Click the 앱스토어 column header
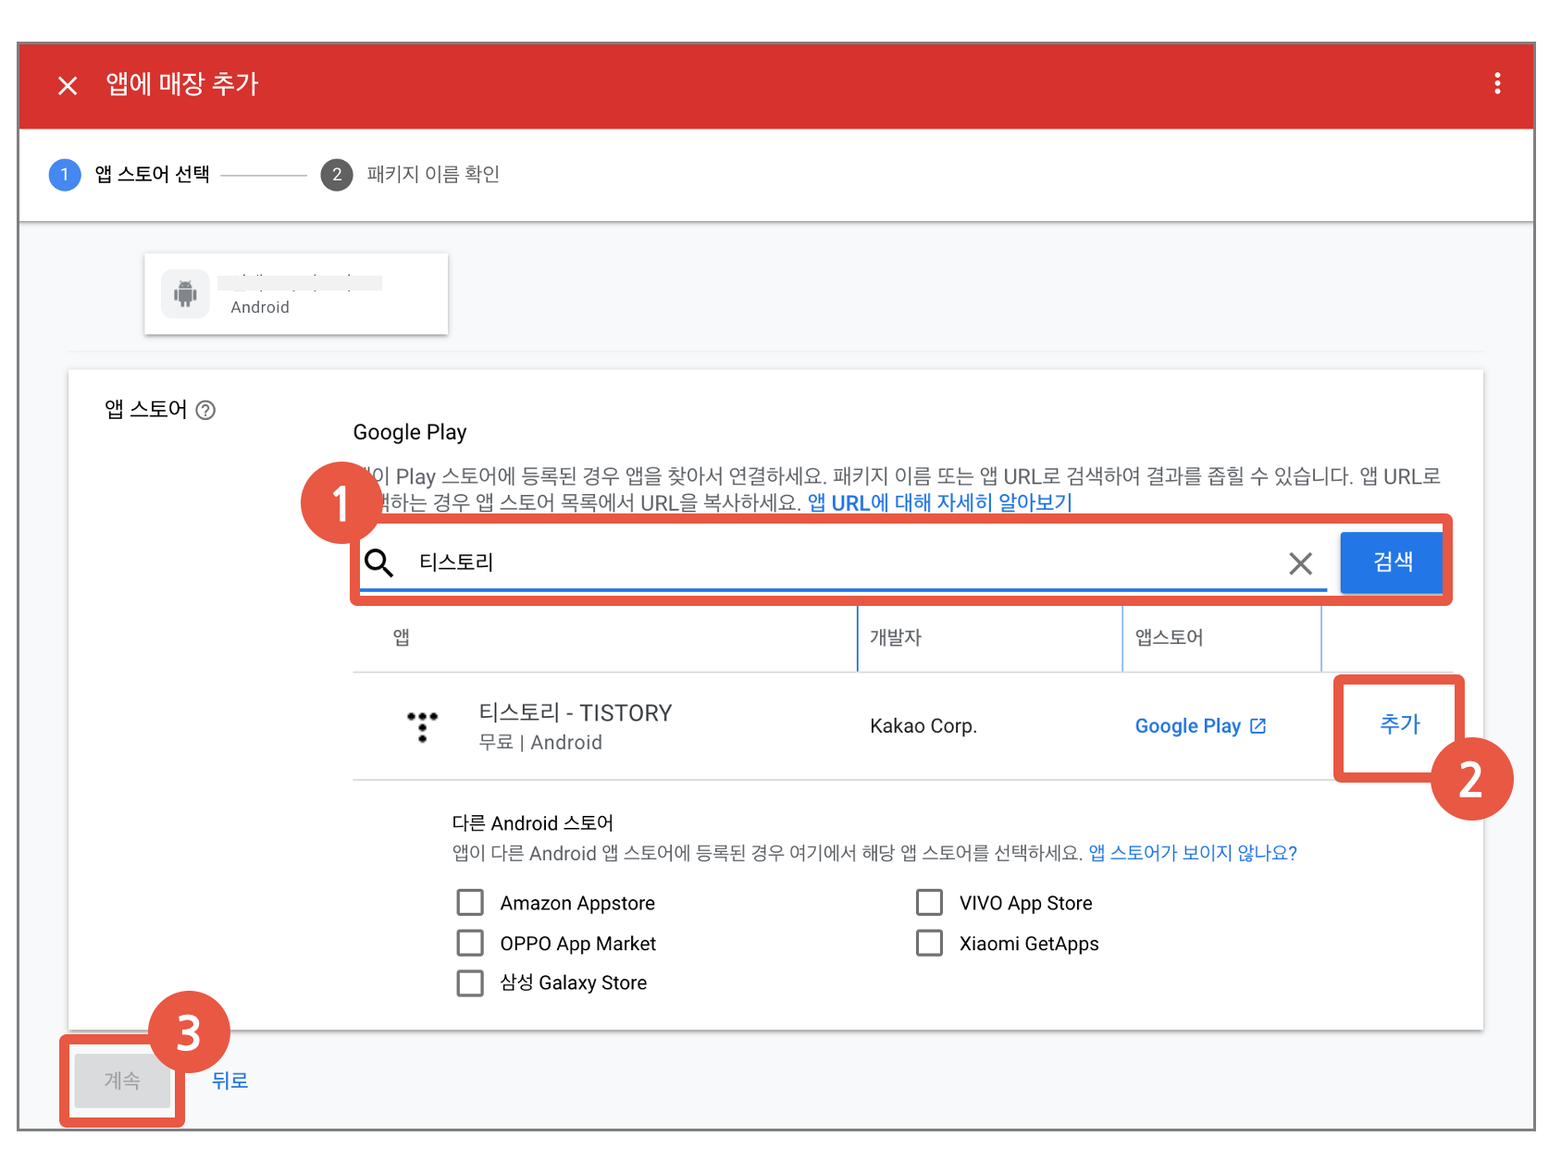Screen dimensions: 1549x1173 coord(1170,637)
